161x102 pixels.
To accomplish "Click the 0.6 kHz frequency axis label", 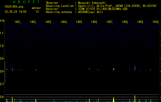I will tap(2, 97).
